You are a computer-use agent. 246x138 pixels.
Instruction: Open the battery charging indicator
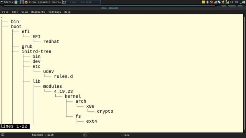coord(227,2)
